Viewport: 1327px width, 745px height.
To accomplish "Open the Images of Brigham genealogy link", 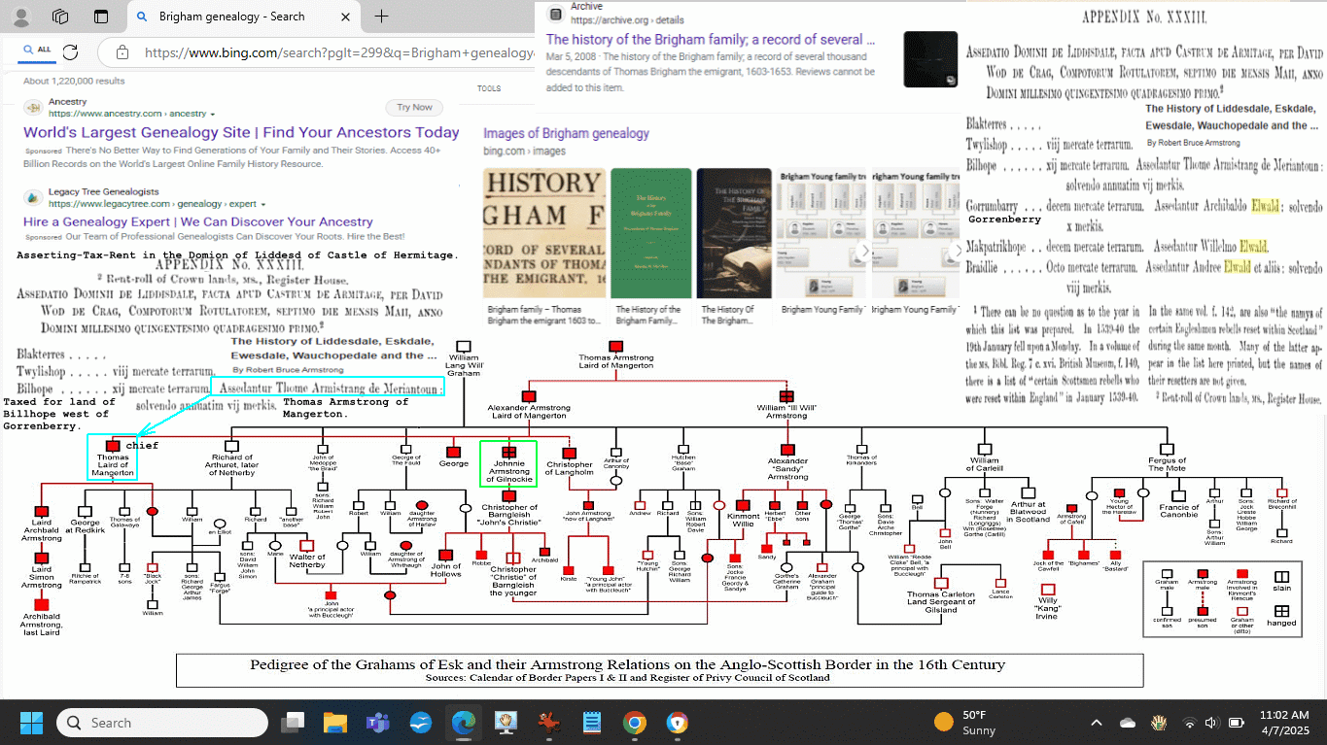I will pos(566,133).
